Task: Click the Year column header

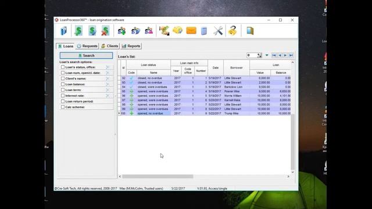Action: [176, 71]
